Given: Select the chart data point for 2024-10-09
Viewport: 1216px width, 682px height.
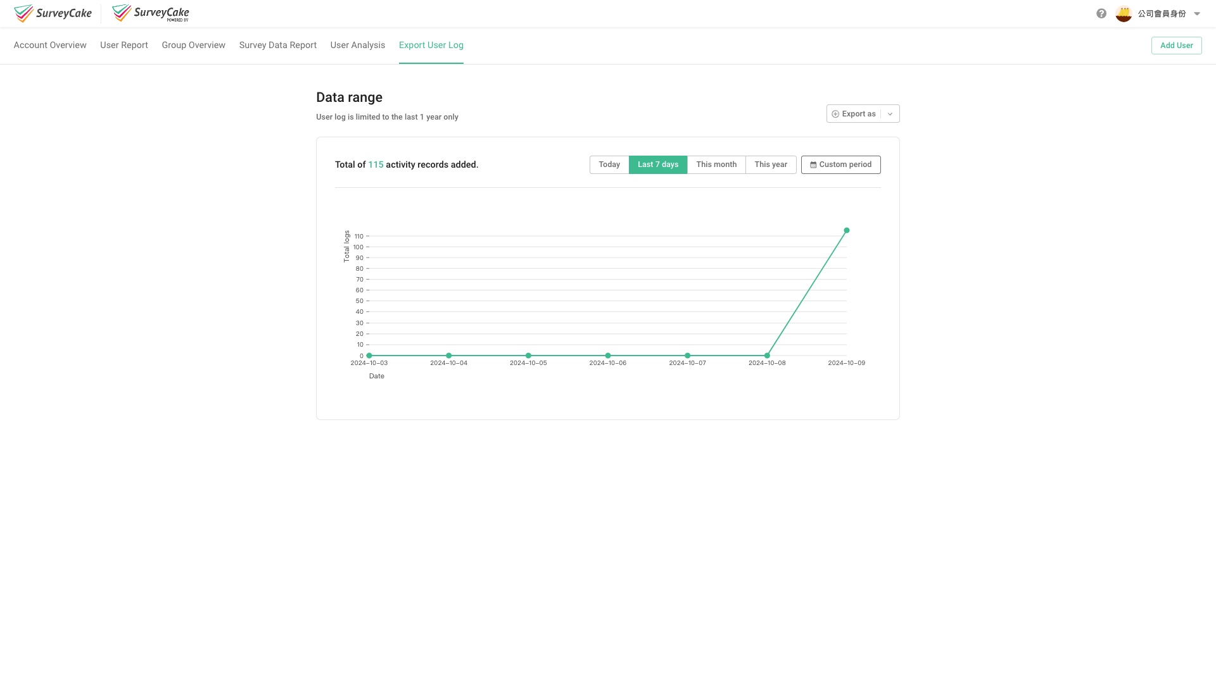Looking at the screenshot, I should tap(846, 230).
